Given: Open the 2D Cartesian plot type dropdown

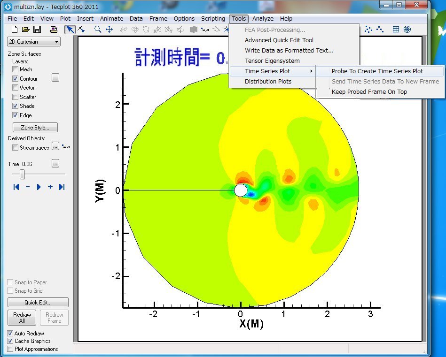Looking at the screenshot, I should tap(33, 42).
